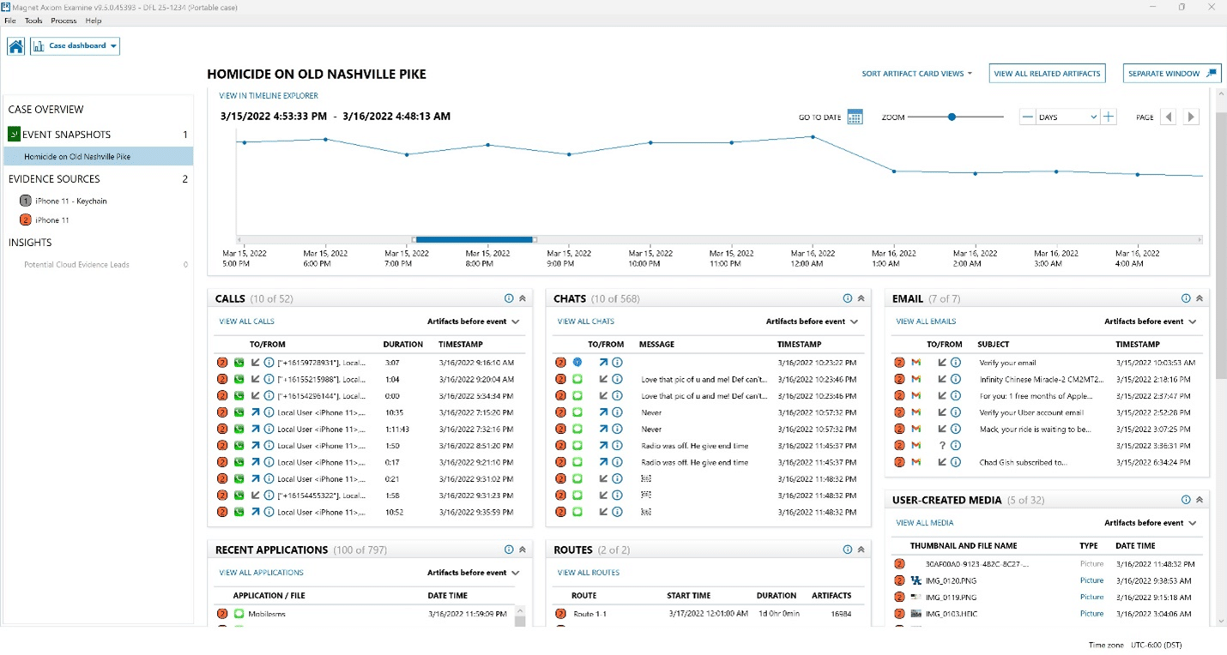Open the Sort Artifact Card Views dropdown

click(x=917, y=73)
